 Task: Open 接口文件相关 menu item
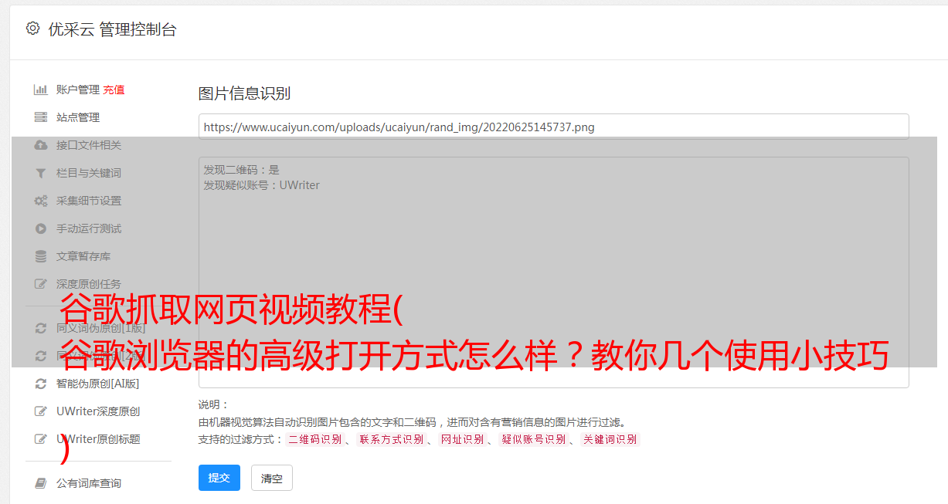click(89, 145)
